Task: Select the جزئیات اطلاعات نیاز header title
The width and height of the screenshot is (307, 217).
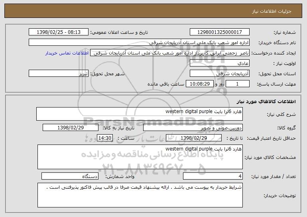Action: tap(272, 11)
